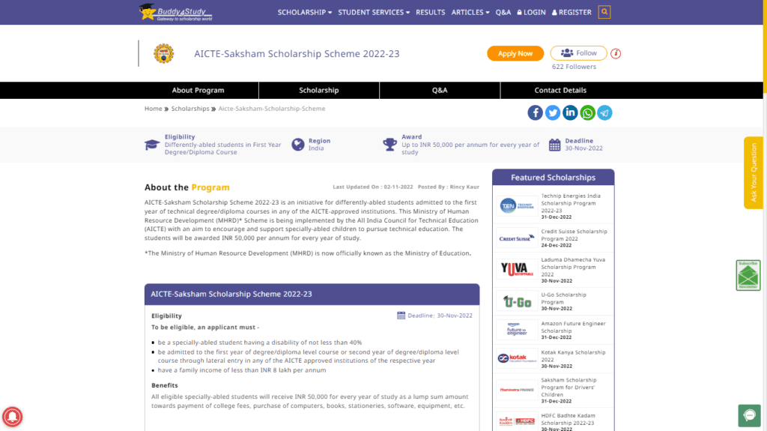The width and height of the screenshot is (767, 431).
Task: Share the page on LinkedIn
Action: coord(570,112)
